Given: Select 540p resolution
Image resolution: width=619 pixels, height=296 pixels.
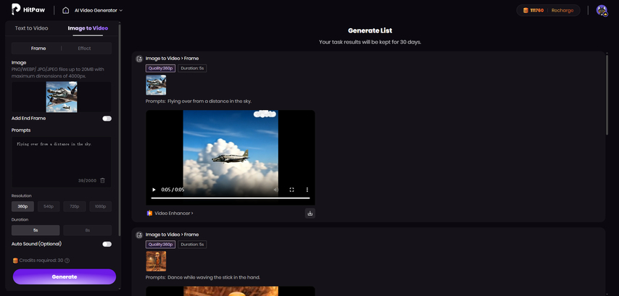Looking at the screenshot, I should [49, 206].
